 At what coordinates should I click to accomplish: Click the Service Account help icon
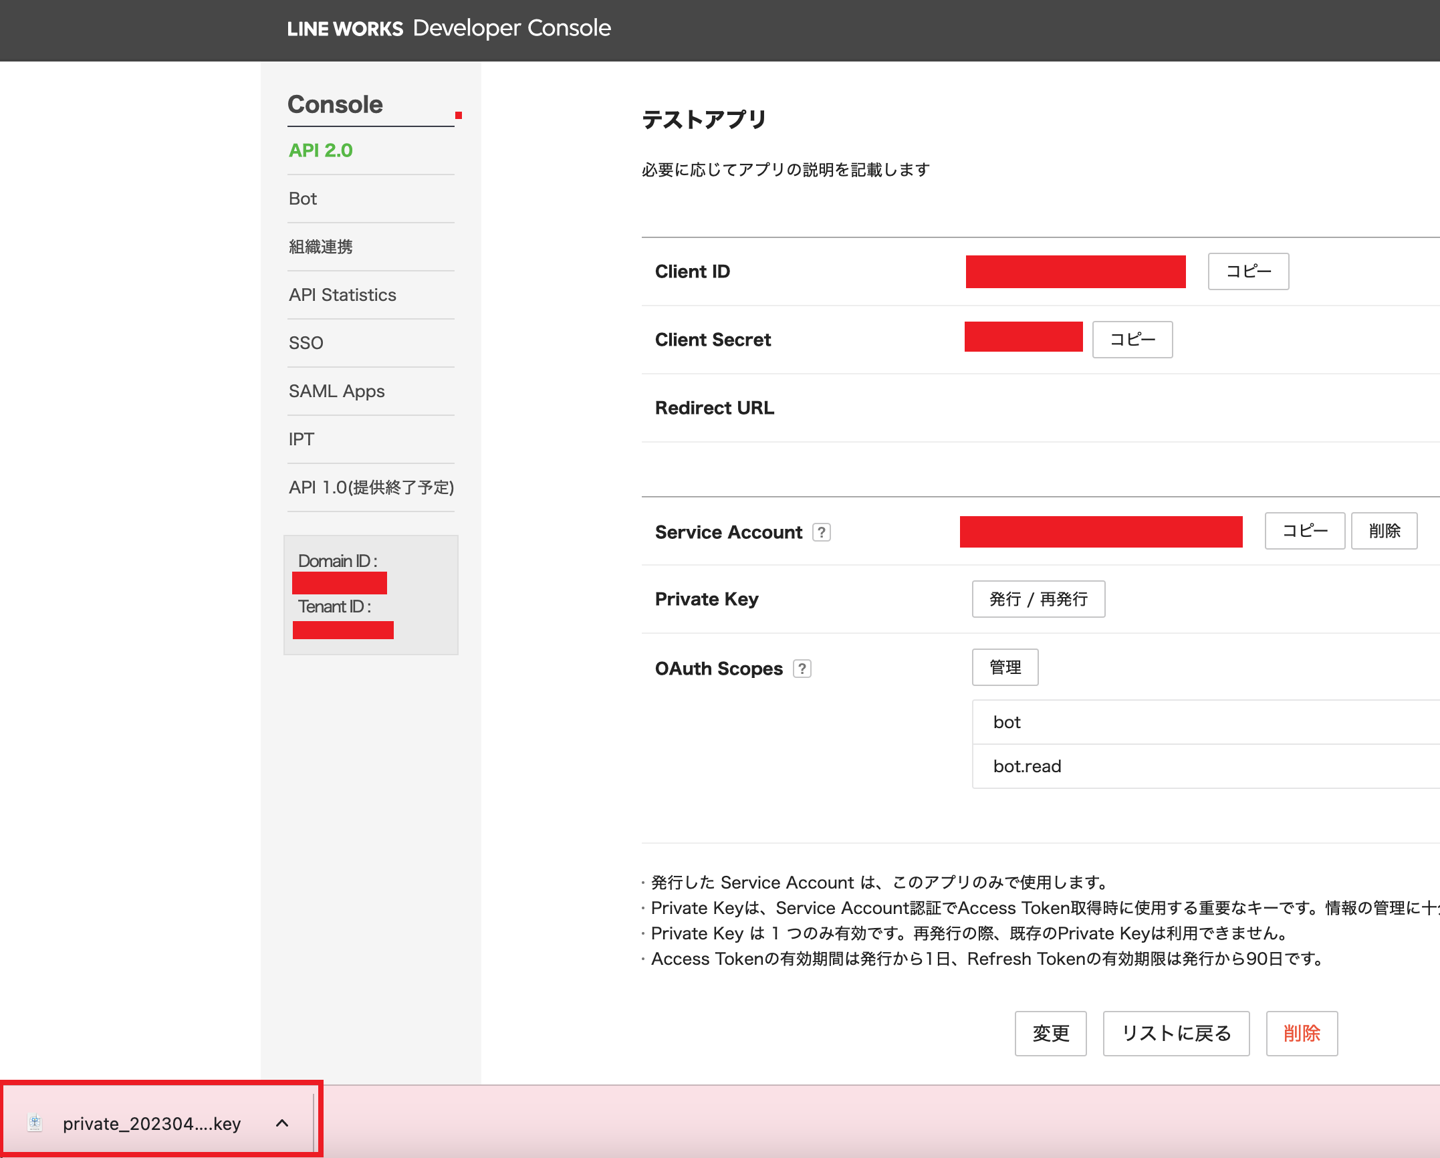(x=822, y=532)
